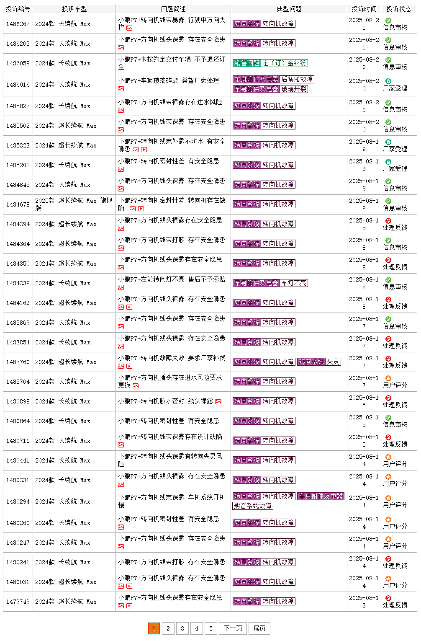Open complaint 小鹏P7+车顶玻璃碎裂 link
Image resolution: width=421 pixels, height=641 pixels.
[x=169, y=80]
